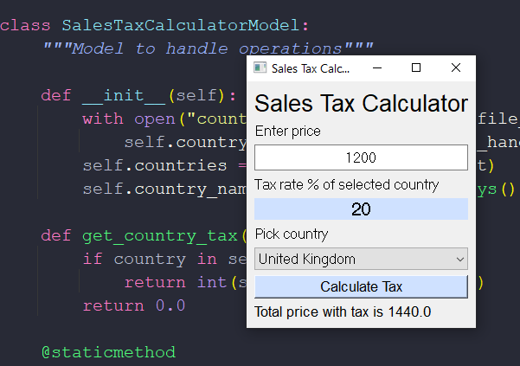Click the Tax rate % of selected country label

[346, 184]
